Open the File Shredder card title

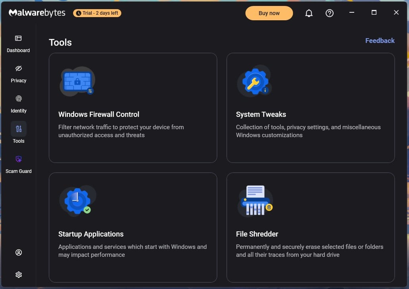pyautogui.click(x=257, y=234)
